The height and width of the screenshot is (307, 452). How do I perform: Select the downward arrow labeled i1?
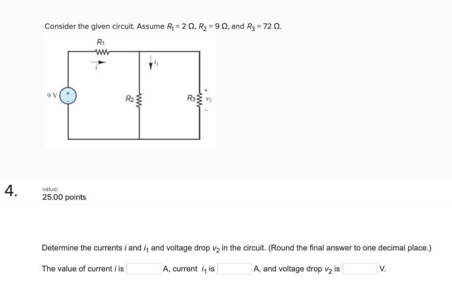click(x=151, y=62)
